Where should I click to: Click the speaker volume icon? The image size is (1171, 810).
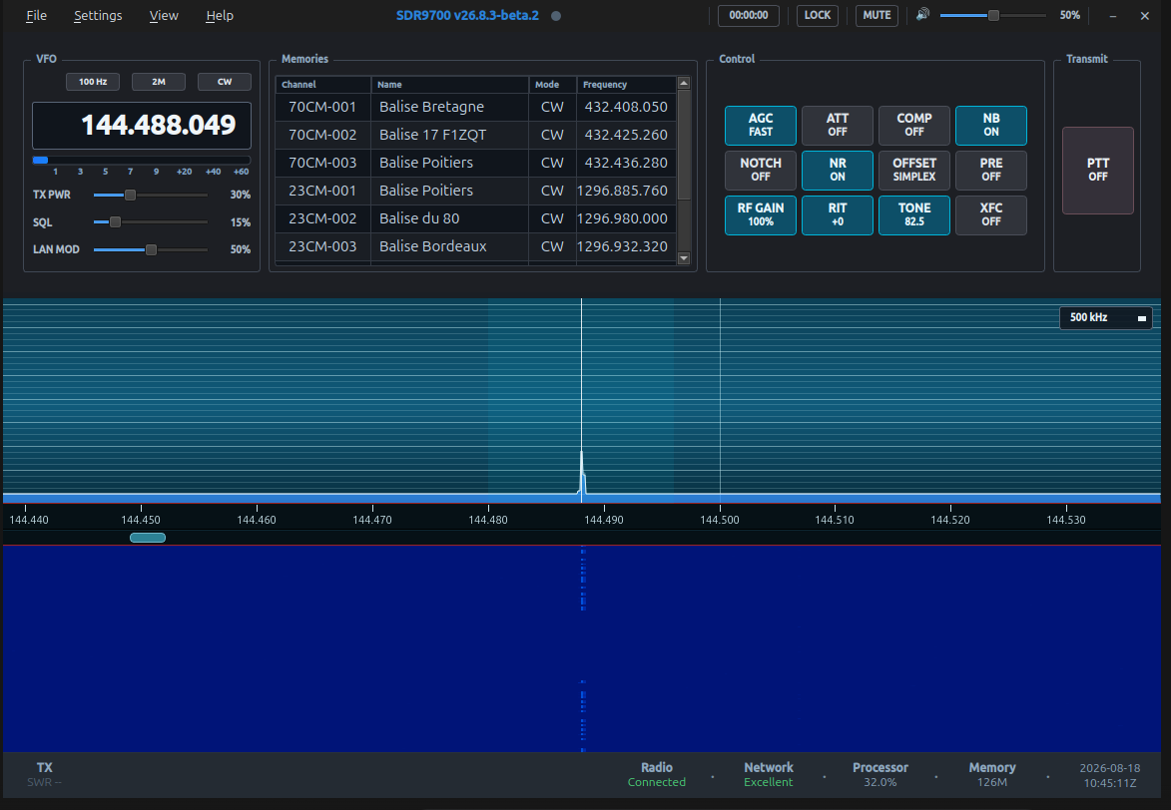(x=923, y=14)
